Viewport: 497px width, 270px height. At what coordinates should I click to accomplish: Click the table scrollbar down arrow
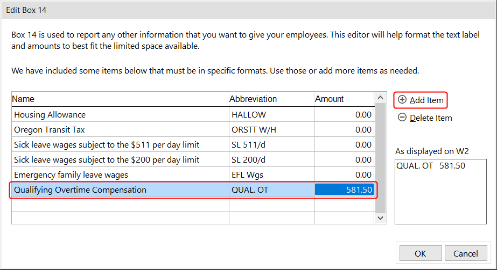[381, 218]
